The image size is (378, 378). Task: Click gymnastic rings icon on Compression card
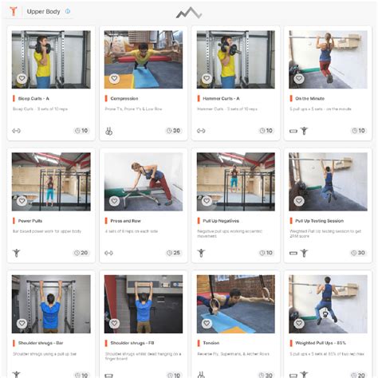(108, 131)
